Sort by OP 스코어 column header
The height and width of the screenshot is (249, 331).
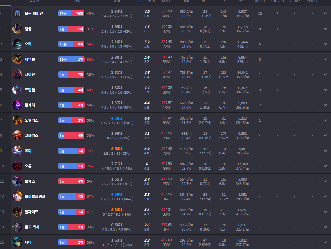(x=147, y=2)
